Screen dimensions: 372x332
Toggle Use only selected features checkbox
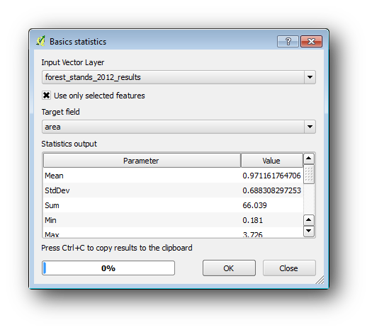[x=46, y=96]
